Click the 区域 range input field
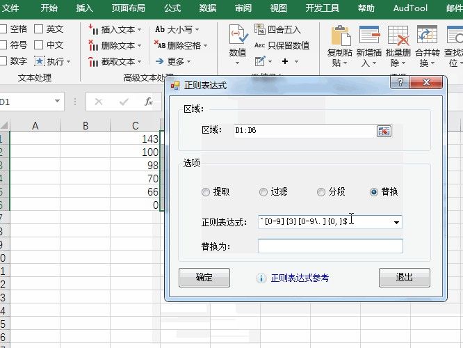This screenshot has width=463, height=348. pyautogui.click(x=304, y=131)
